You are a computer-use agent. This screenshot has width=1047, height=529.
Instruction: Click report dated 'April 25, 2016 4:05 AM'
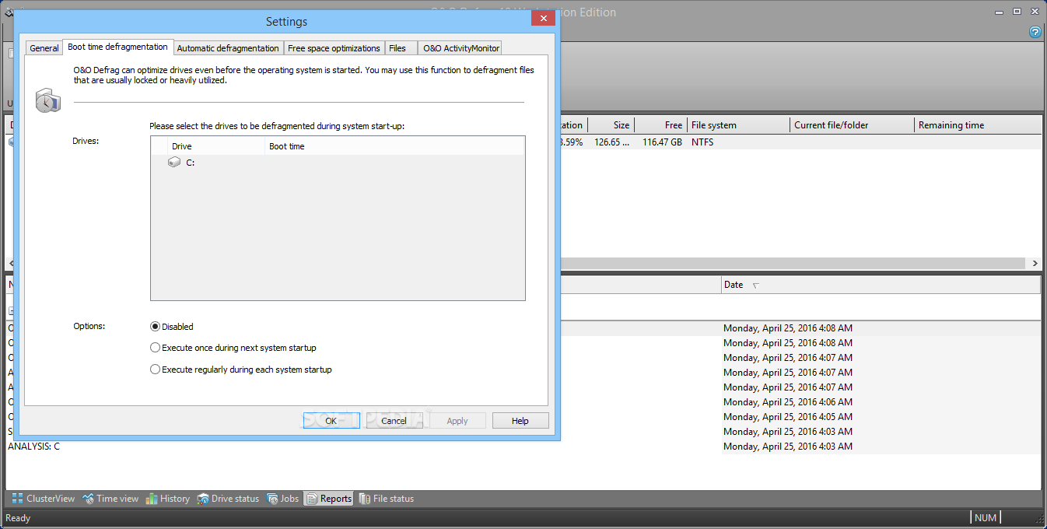[x=788, y=417]
